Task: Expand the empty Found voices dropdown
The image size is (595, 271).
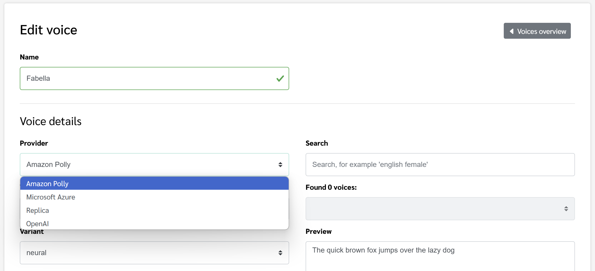Action: [440, 209]
